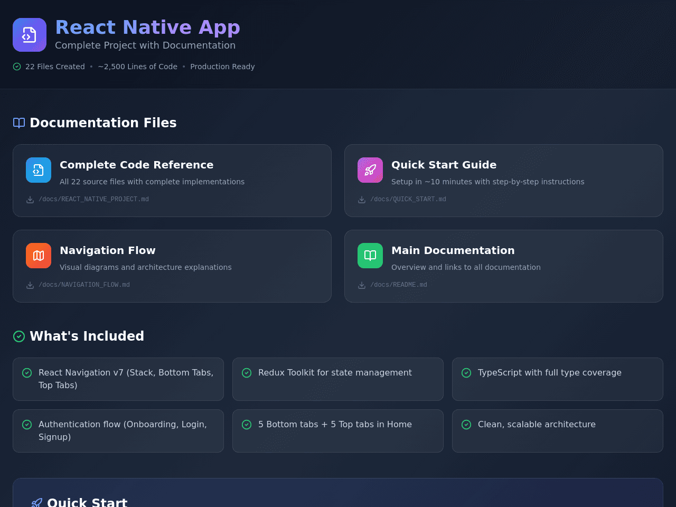Open the Complete Code Reference card

click(x=172, y=181)
